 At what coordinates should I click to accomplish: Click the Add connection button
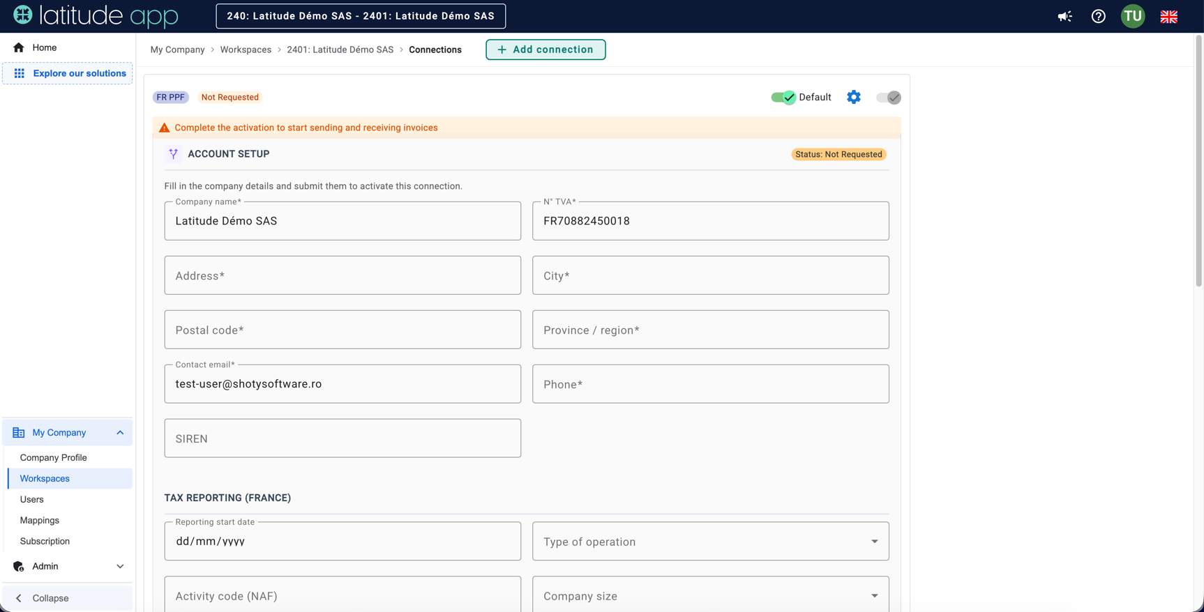pyautogui.click(x=545, y=49)
